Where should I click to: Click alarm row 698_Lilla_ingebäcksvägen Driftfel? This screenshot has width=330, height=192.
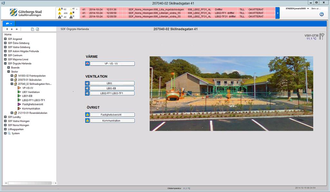pyautogui.click(x=178, y=9)
